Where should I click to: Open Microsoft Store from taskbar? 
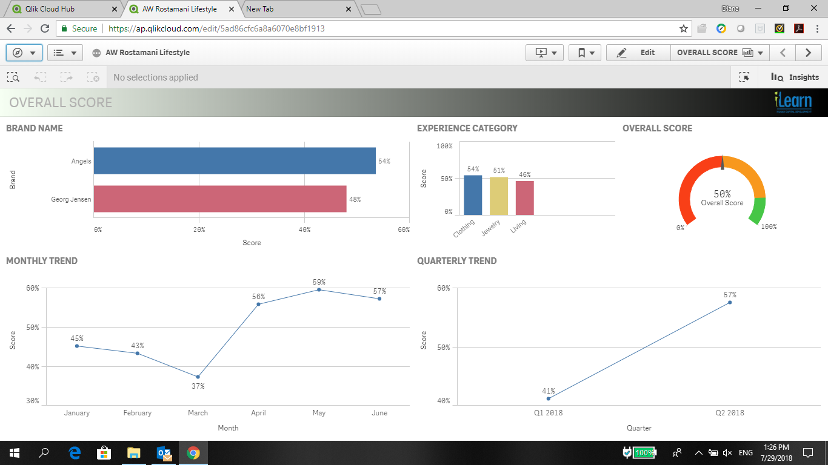coord(104,452)
